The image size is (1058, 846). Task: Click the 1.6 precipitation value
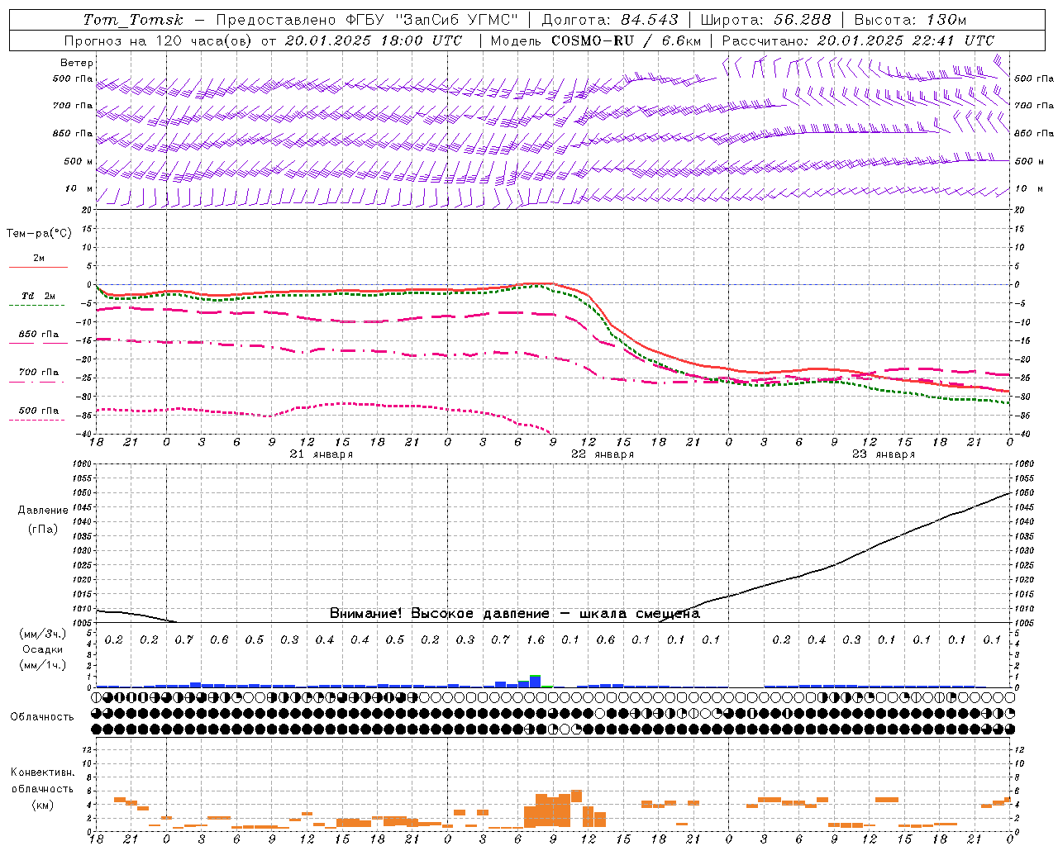536,639
